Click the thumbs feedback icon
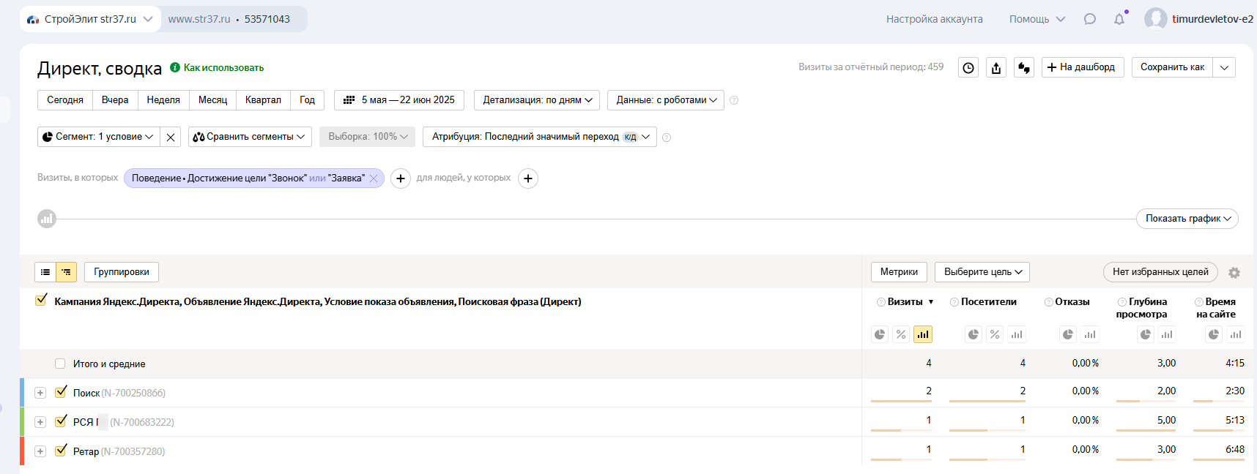This screenshot has height=474, width=1257. (x=1024, y=67)
